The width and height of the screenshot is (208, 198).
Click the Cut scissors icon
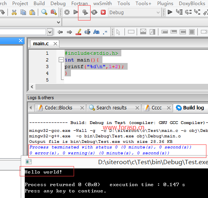pyautogui.click(x=14, y=12)
